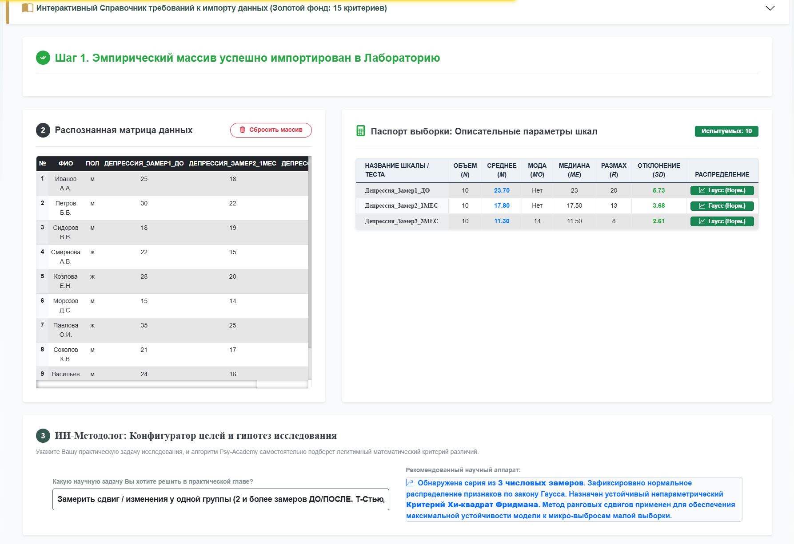This screenshot has height=544, width=794.
Task: Click the Испытуемых: 10 badge
Action: click(726, 131)
